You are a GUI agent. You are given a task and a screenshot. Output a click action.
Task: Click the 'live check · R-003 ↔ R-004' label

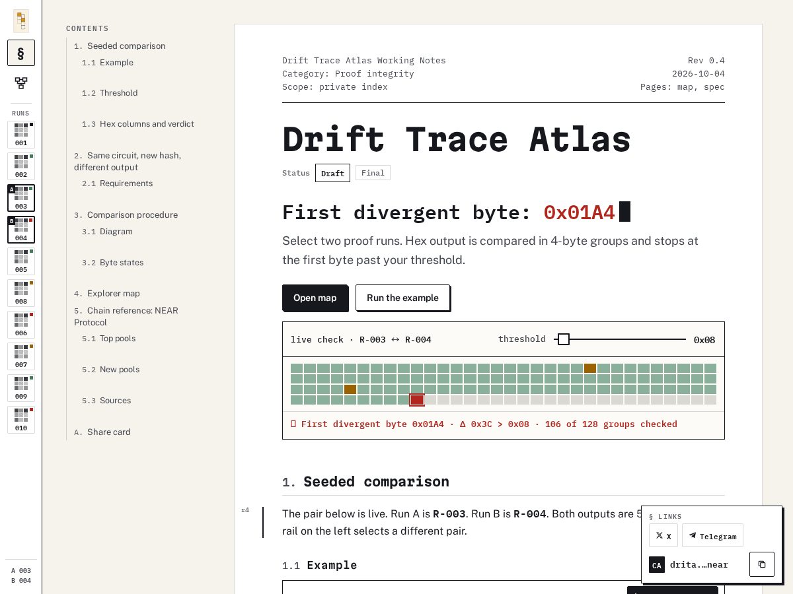(x=361, y=339)
